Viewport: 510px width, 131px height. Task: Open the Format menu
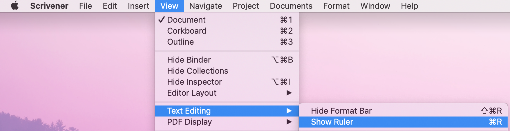[337, 6]
